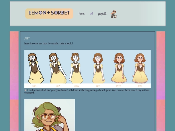175x131 pixels.
Task: Click the 'here is some art that i've made' text
Action: click(x=49, y=43)
